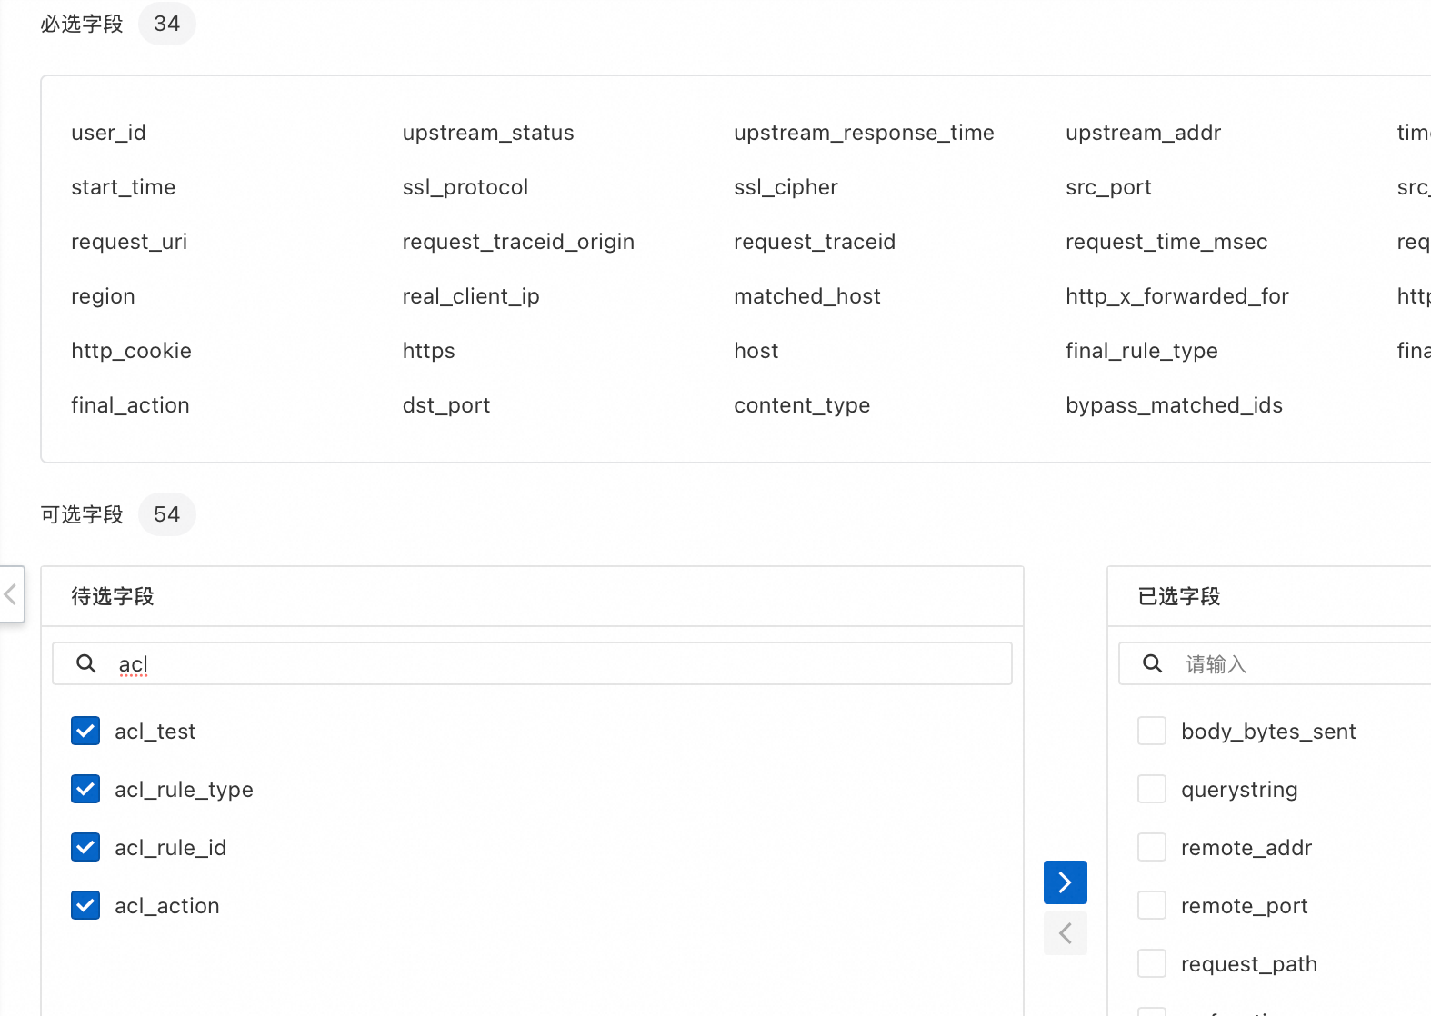The image size is (1431, 1016).
Task: Click the ssl_protocol required field
Action: point(465,187)
